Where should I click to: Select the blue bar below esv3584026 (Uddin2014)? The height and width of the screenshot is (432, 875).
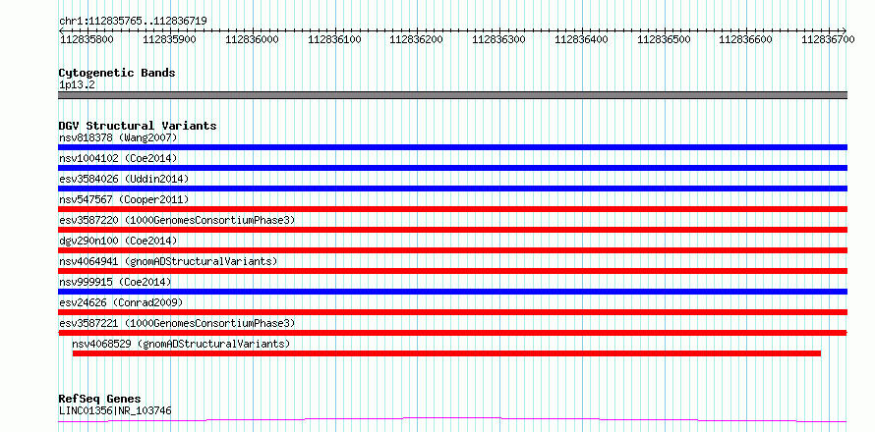pos(452,189)
